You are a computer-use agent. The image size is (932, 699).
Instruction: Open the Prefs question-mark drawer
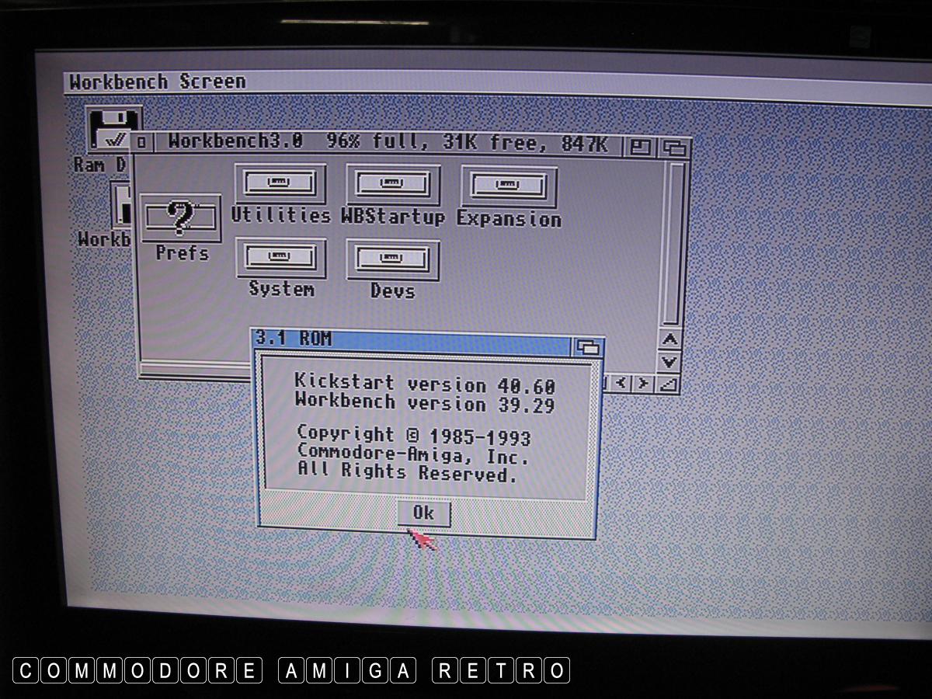click(x=181, y=219)
